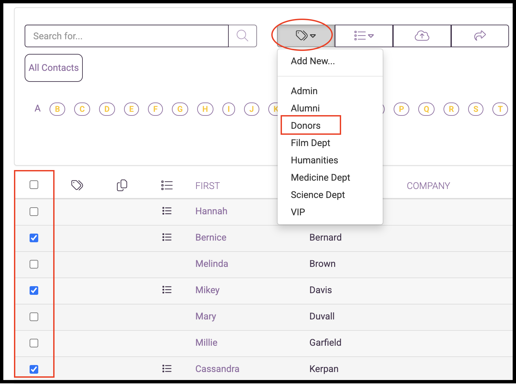Image resolution: width=516 pixels, height=384 pixels.
Task: Filter contacts by letter P
Action: pos(401,109)
